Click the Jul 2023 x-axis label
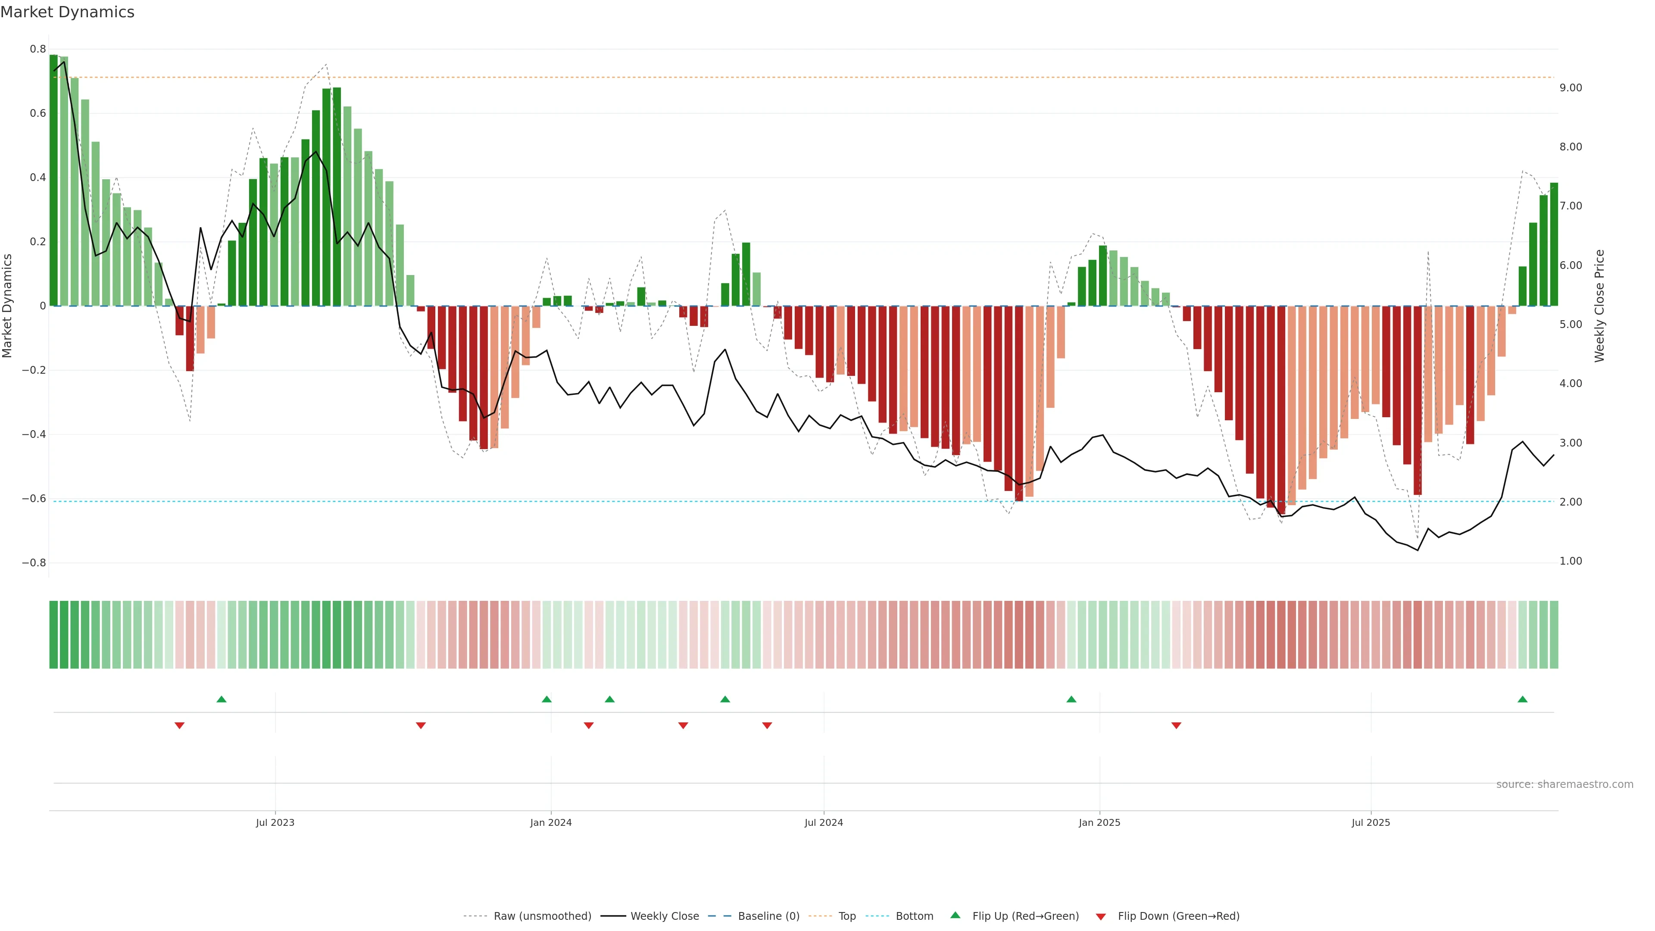 pyautogui.click(x=275, y=822)
